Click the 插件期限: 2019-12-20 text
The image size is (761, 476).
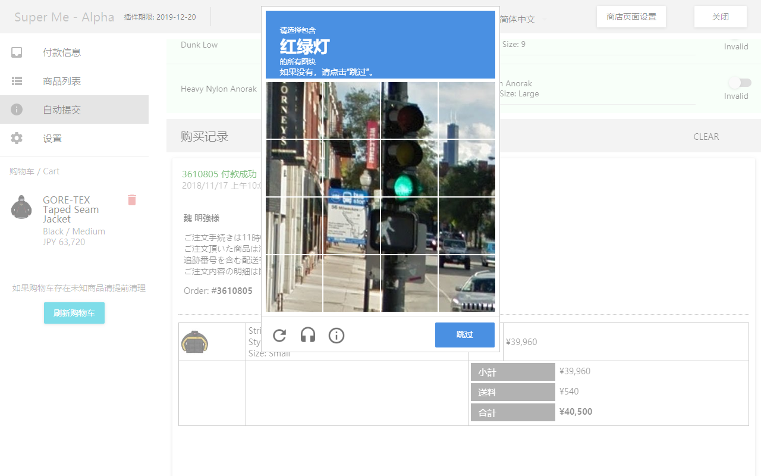pos(160,17)
